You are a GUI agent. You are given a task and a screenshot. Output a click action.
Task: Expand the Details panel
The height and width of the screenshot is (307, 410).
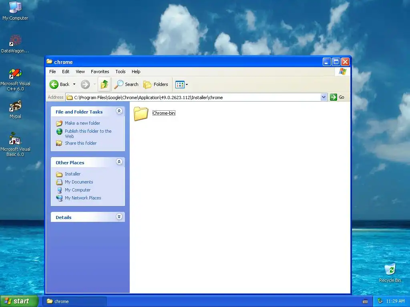[119, 217]
